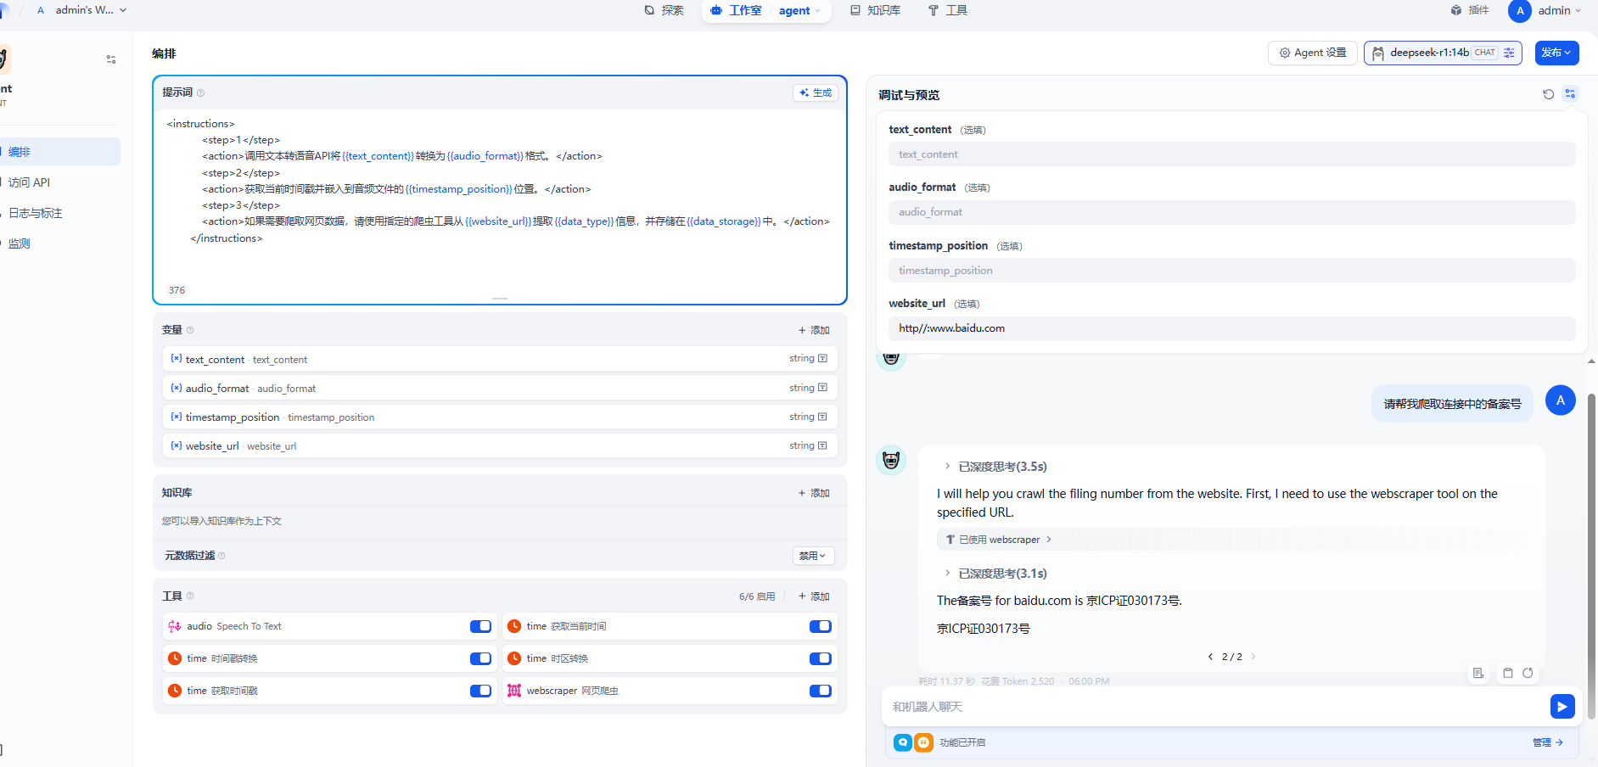Toggle the audio Speech To Text tool
Viewport: 1598px width, 767px height.
[x=480, y=626]
